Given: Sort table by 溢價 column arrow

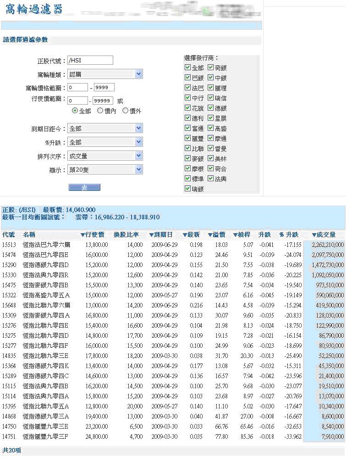Looking at the screenshot, I should 210,235.
